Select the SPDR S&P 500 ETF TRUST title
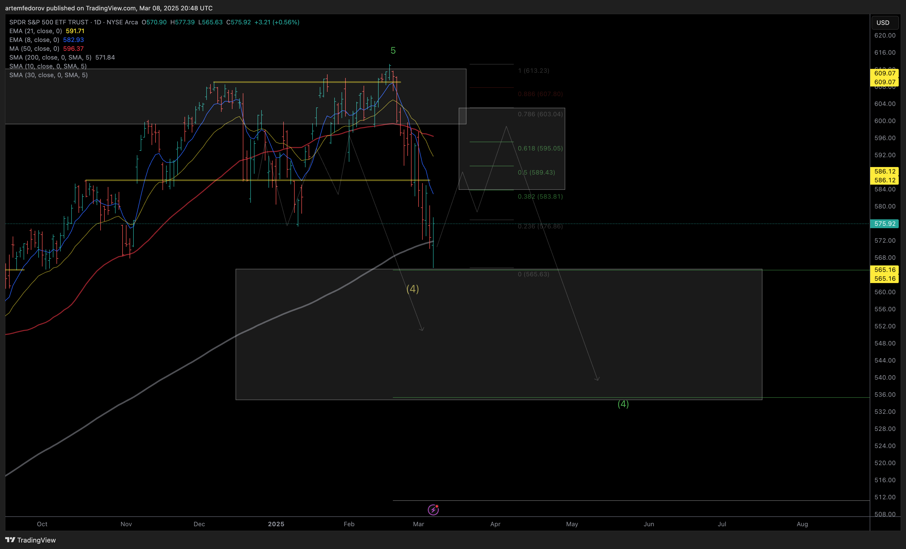Image resolution: width=906 pixels, height=549 pixels. 49,22
